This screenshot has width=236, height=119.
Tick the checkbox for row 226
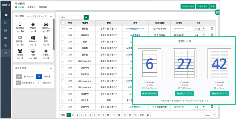(x=63, y=94)
